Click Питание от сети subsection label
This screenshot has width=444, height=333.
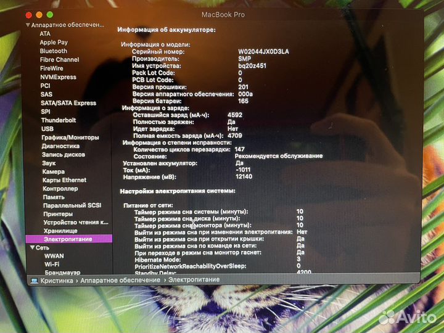tap(148, 205)
